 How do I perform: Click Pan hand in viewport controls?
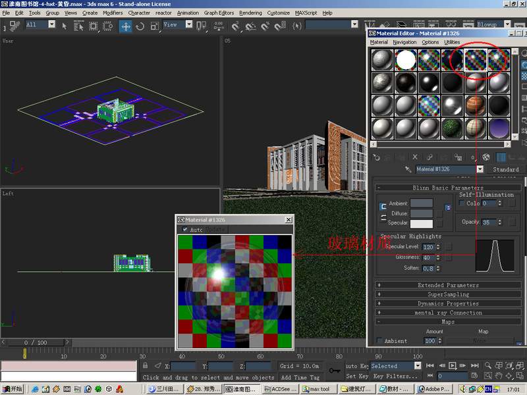pyautogui.click(x=499, y=376)
